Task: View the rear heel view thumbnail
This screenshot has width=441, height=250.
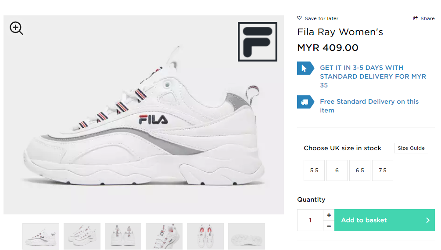Action: tap(123, 236)
